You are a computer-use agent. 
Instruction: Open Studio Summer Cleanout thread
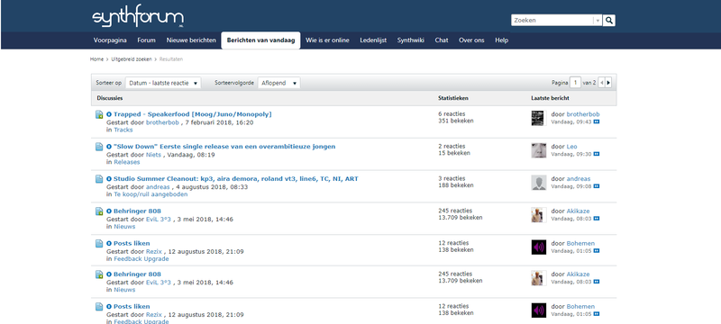[236, 178]
